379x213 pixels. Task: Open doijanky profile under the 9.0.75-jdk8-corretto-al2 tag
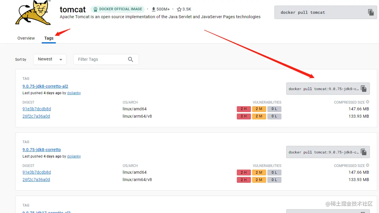[74, 93]
